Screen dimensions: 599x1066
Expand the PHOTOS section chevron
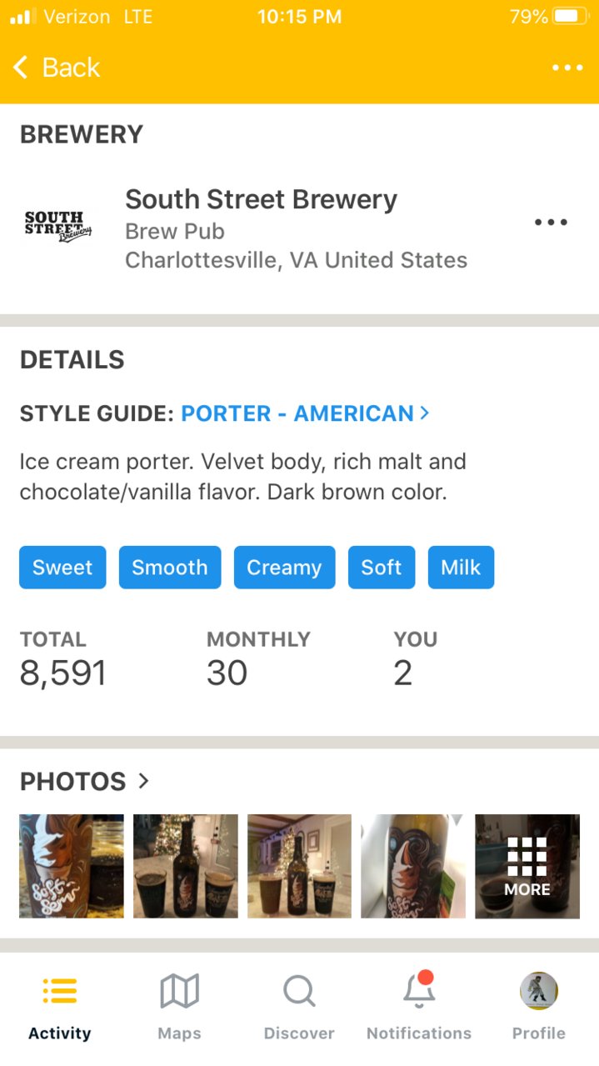coord(143,781)
